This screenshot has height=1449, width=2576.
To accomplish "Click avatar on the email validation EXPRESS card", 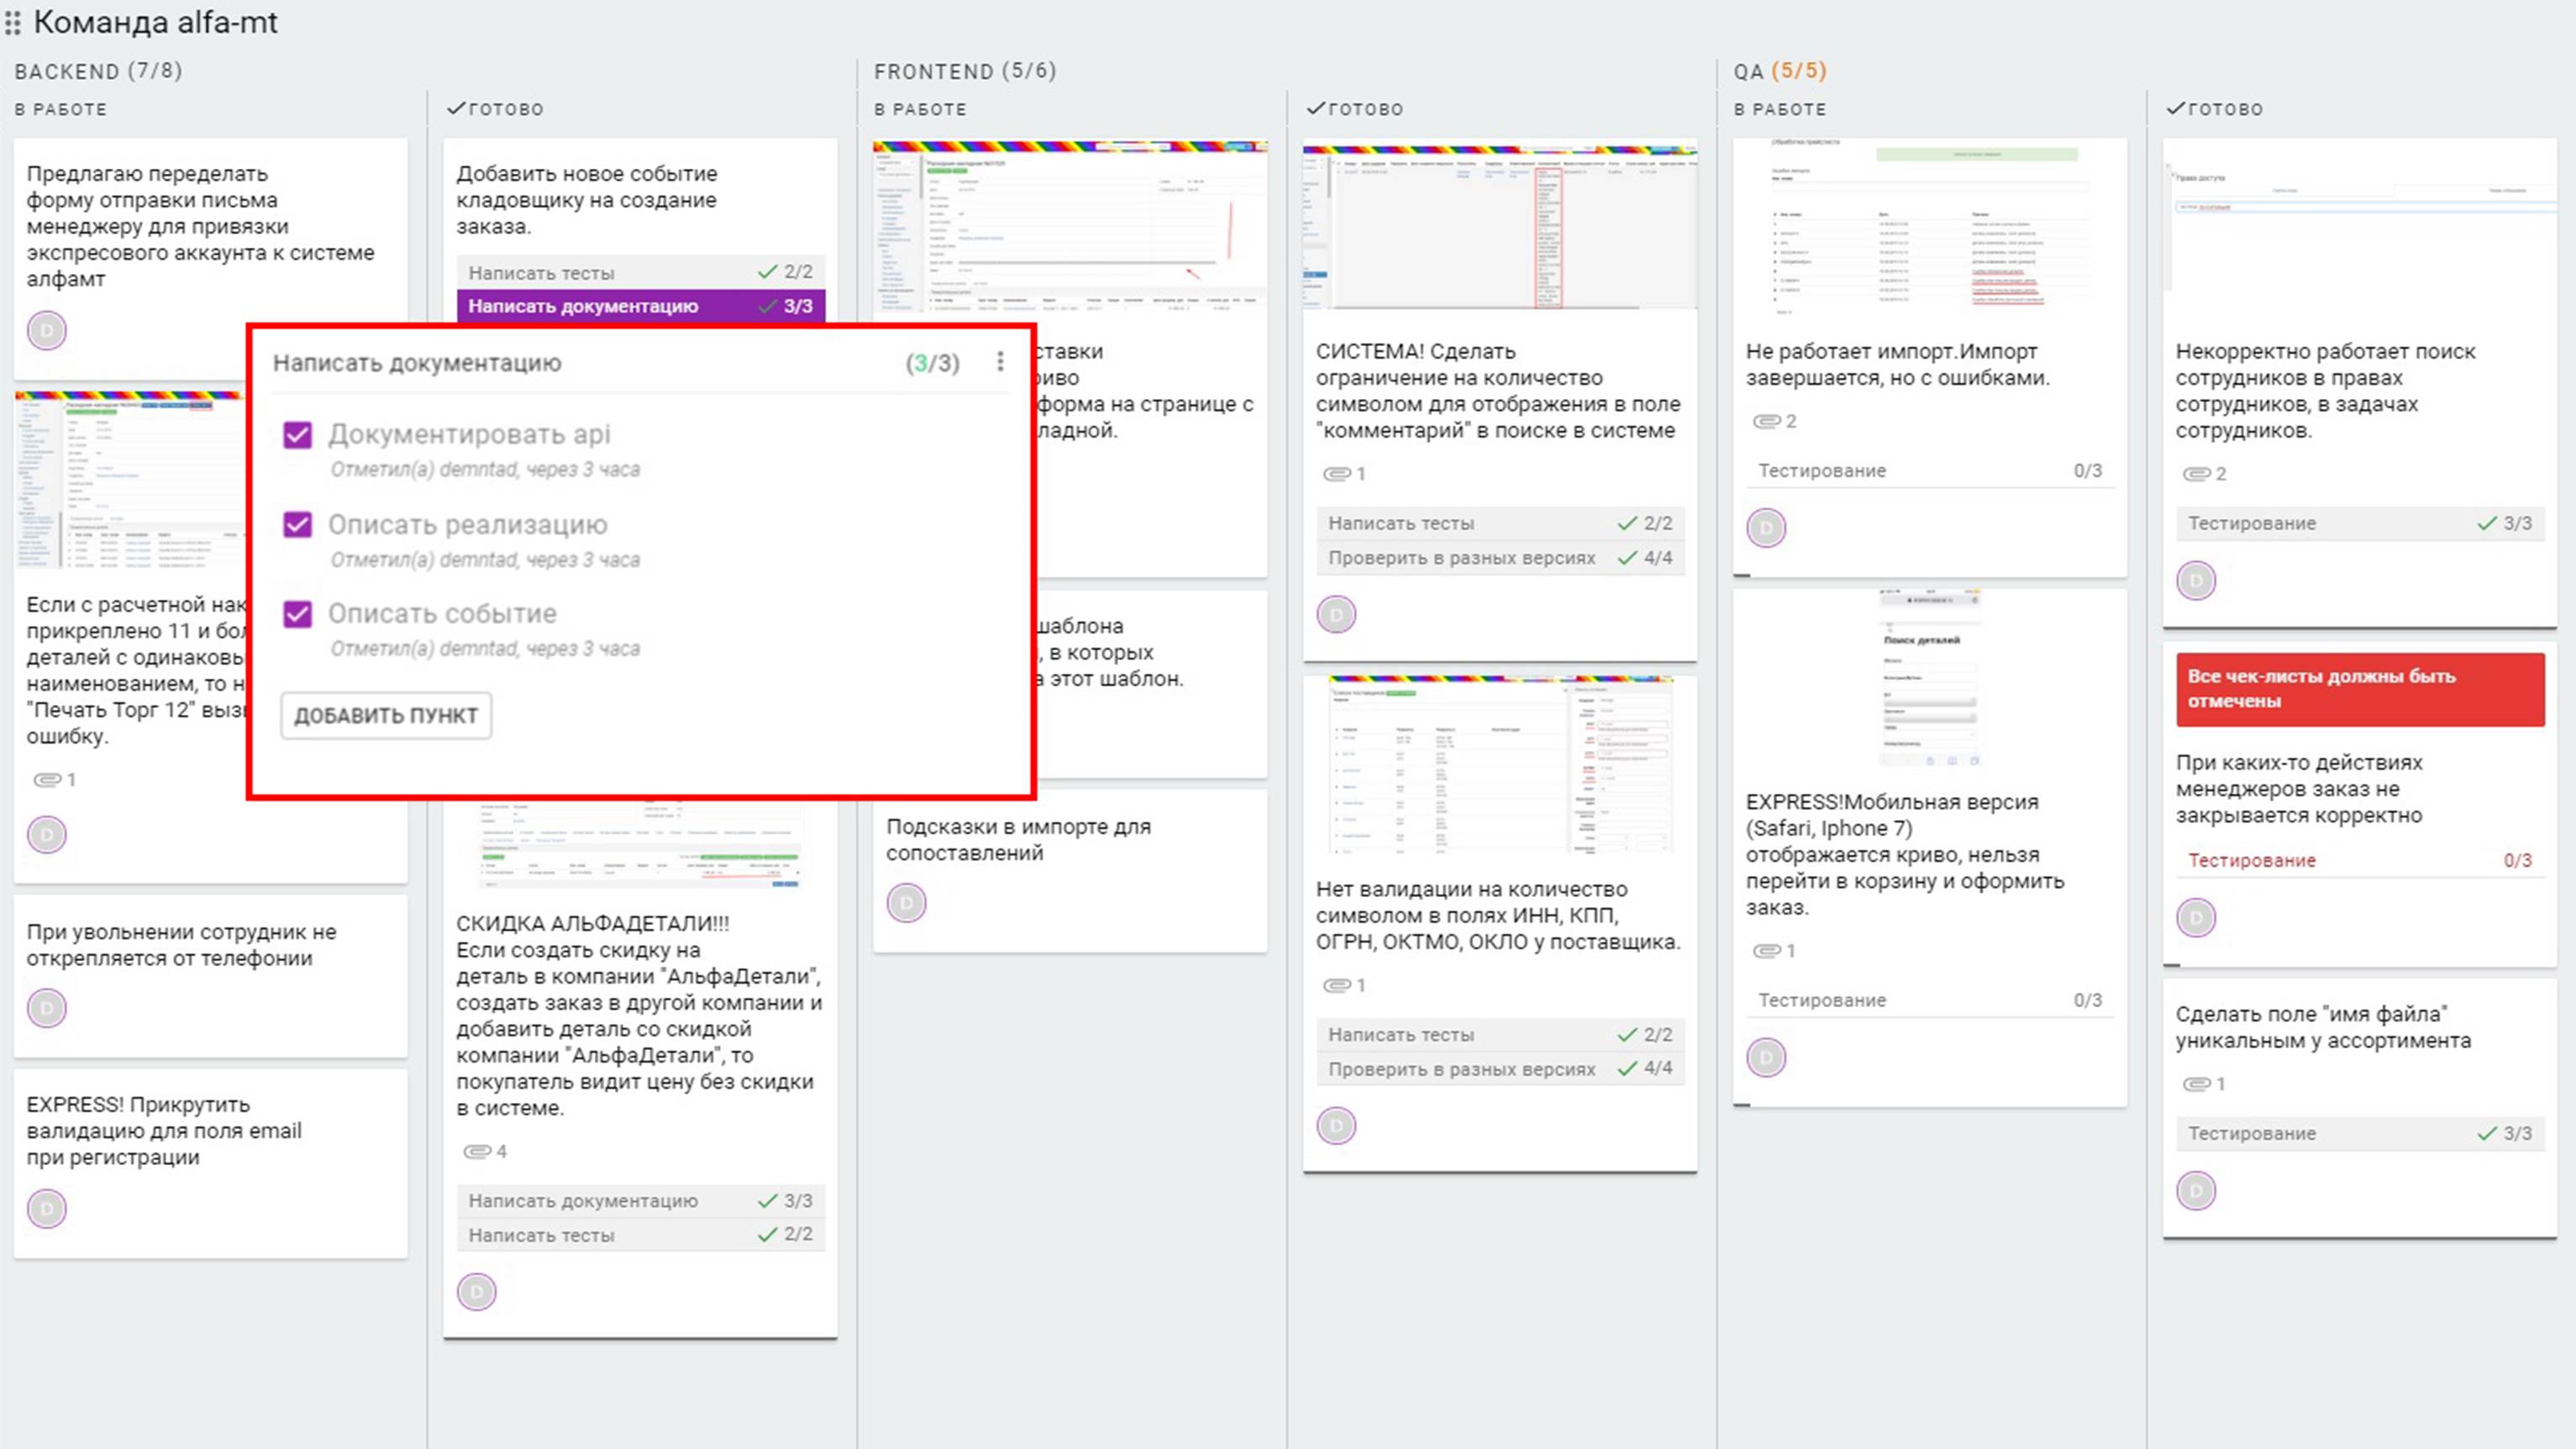I will click(x=47, y=1208).
